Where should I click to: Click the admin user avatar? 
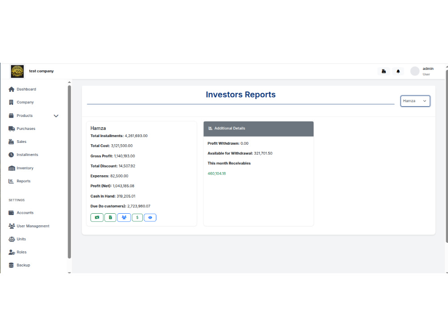coord(414,71)
